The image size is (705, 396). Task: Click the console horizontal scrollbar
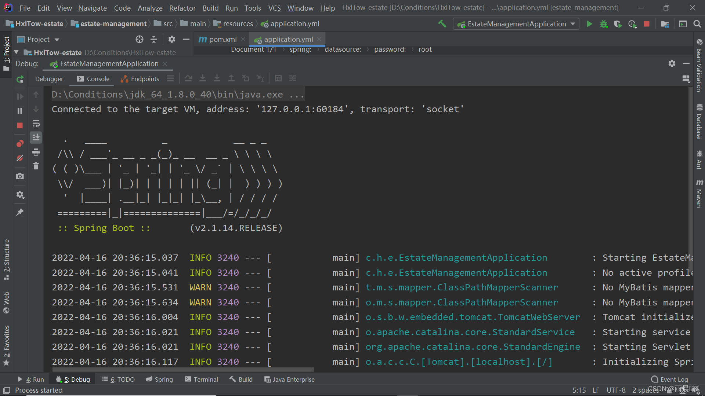click(x=184, y=369)
